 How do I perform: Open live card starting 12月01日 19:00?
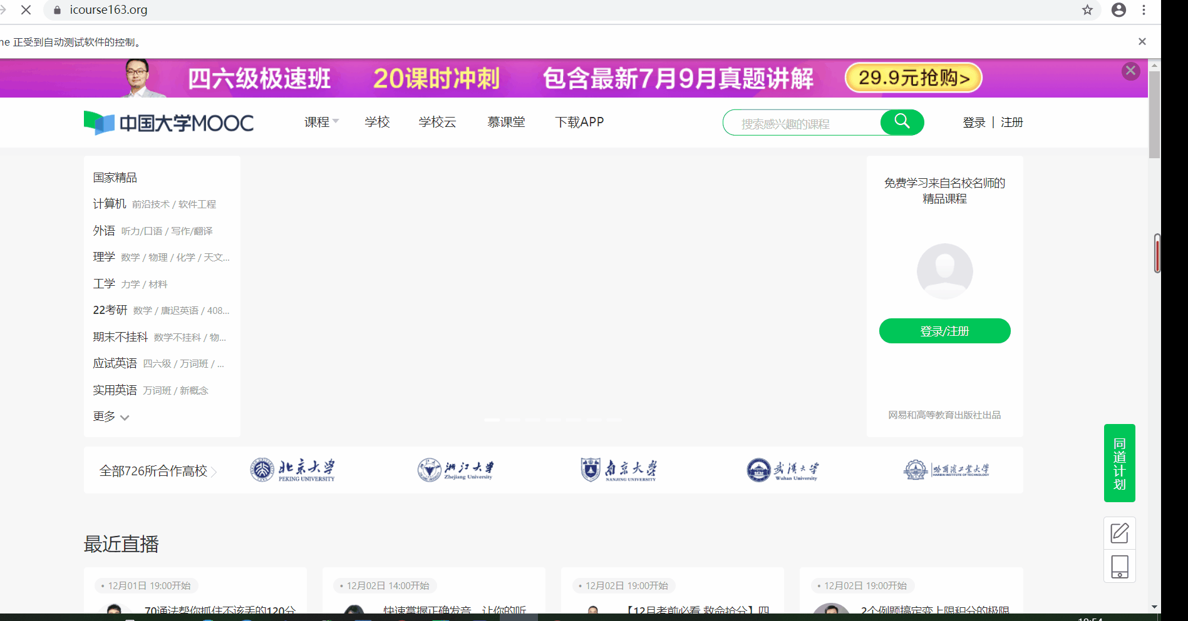click(195, 590)
